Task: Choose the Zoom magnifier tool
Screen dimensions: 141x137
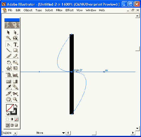Action: (15, 99)
